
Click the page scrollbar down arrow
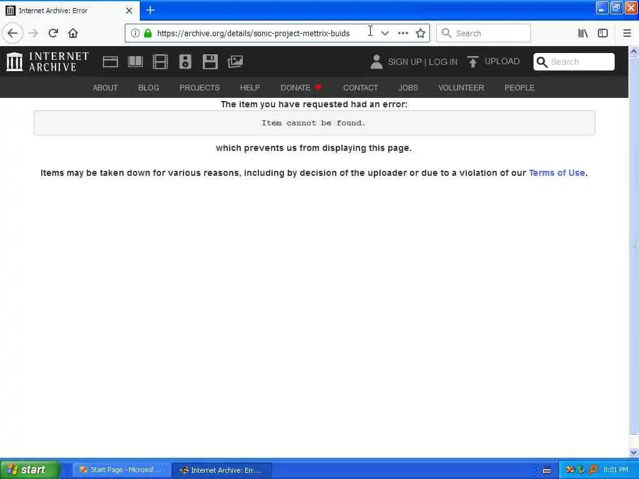(634, 452)
